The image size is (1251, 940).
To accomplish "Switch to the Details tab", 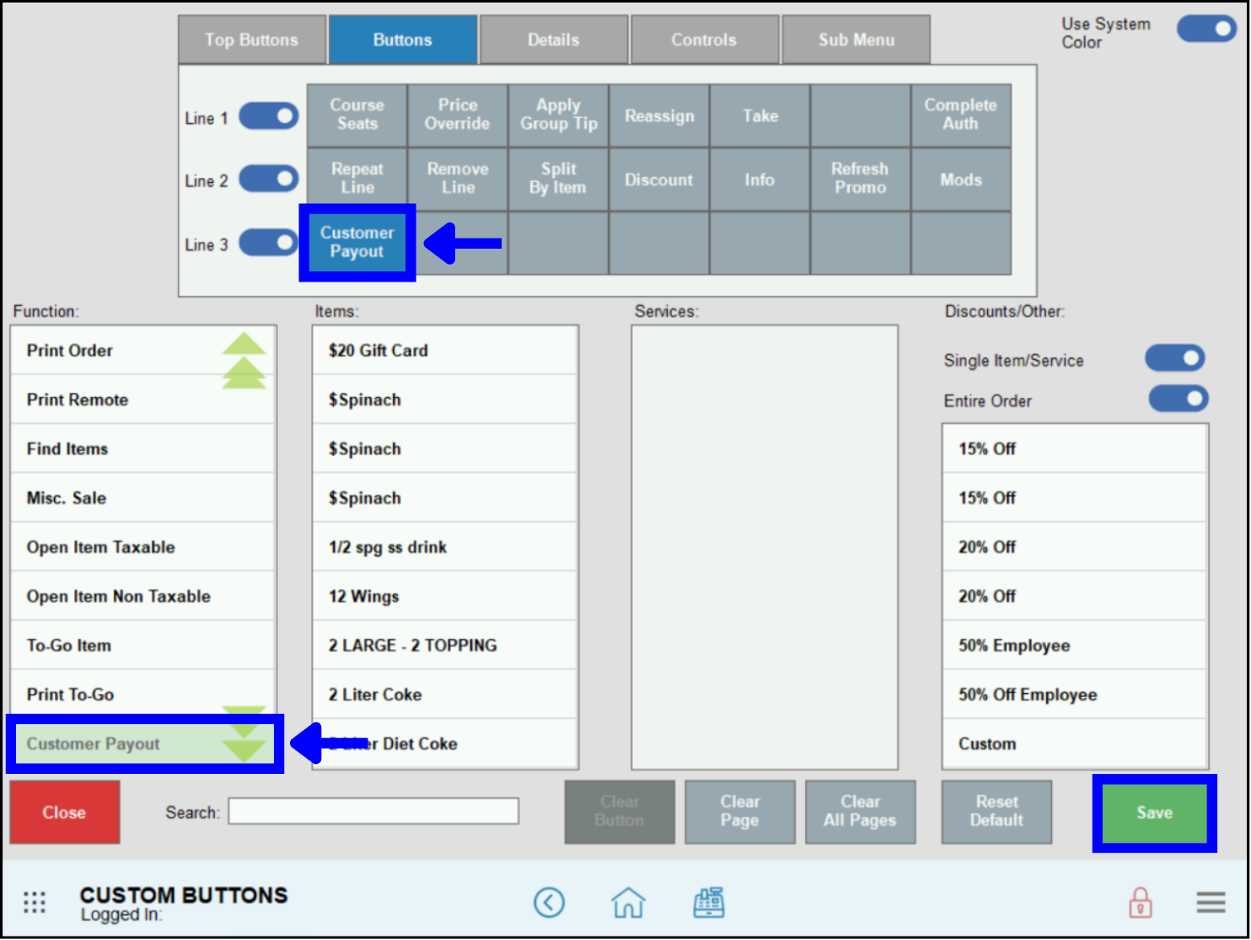I will point(553,39).
